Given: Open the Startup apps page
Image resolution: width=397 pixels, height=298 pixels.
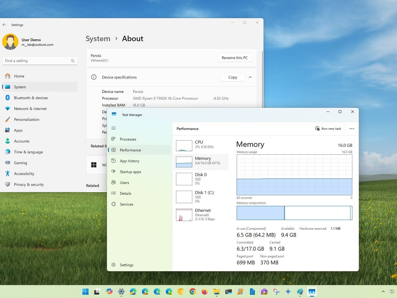Looking at the screenshot, I should pos(130,172).
